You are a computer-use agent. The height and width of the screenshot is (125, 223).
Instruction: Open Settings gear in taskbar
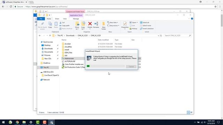(31, 122)
